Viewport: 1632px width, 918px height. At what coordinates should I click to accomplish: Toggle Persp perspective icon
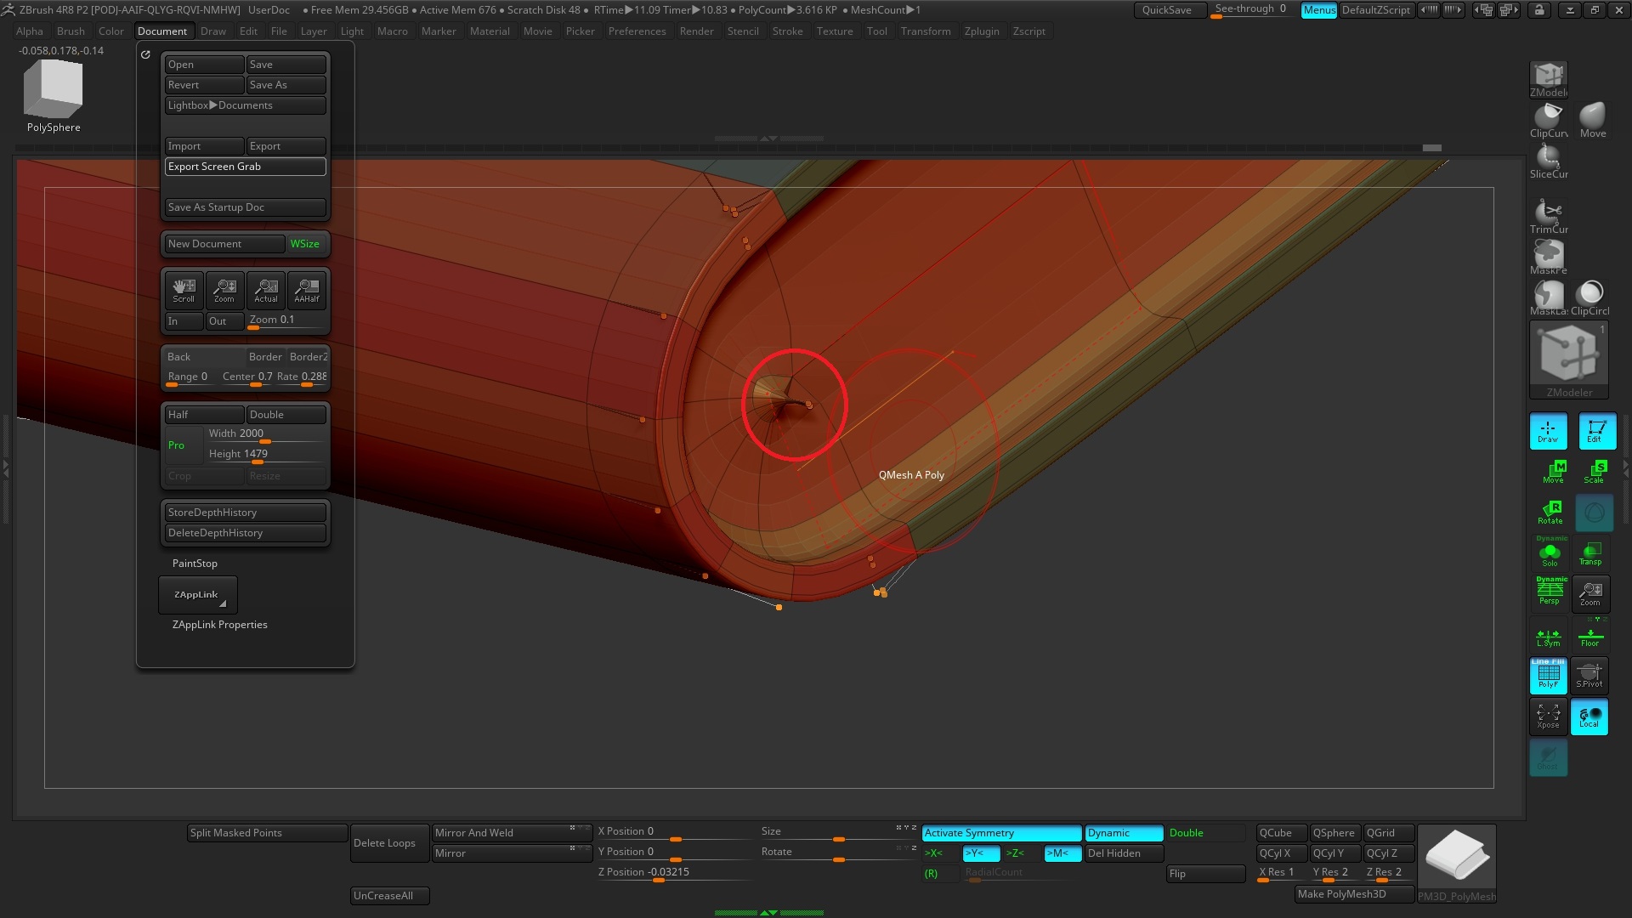pos(1550,592)
